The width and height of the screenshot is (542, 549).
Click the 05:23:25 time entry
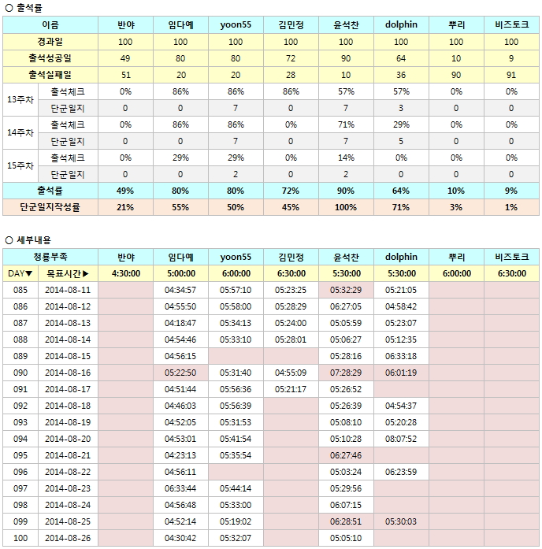point(291,290)
